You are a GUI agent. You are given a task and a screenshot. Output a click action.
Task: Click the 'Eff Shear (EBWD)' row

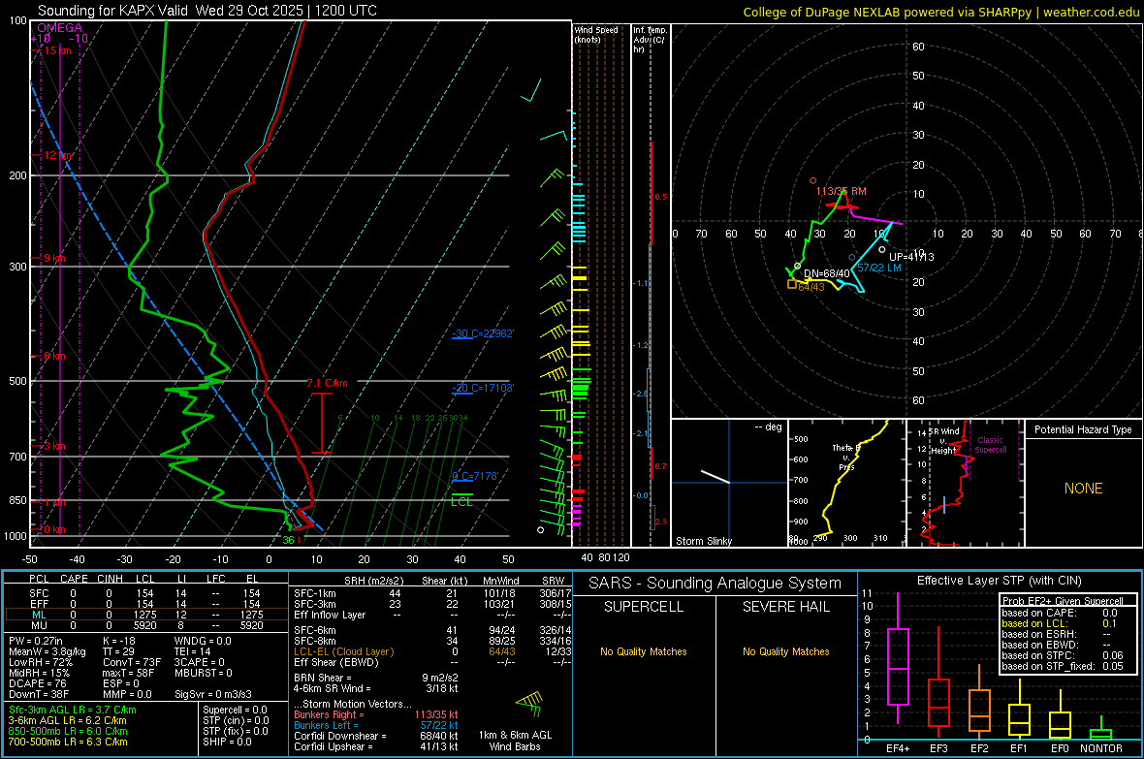coord(432,663)
